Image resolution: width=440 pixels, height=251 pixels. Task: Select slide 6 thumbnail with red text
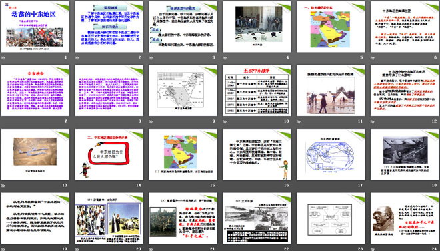pyautogui.click(x=405, y=27)
